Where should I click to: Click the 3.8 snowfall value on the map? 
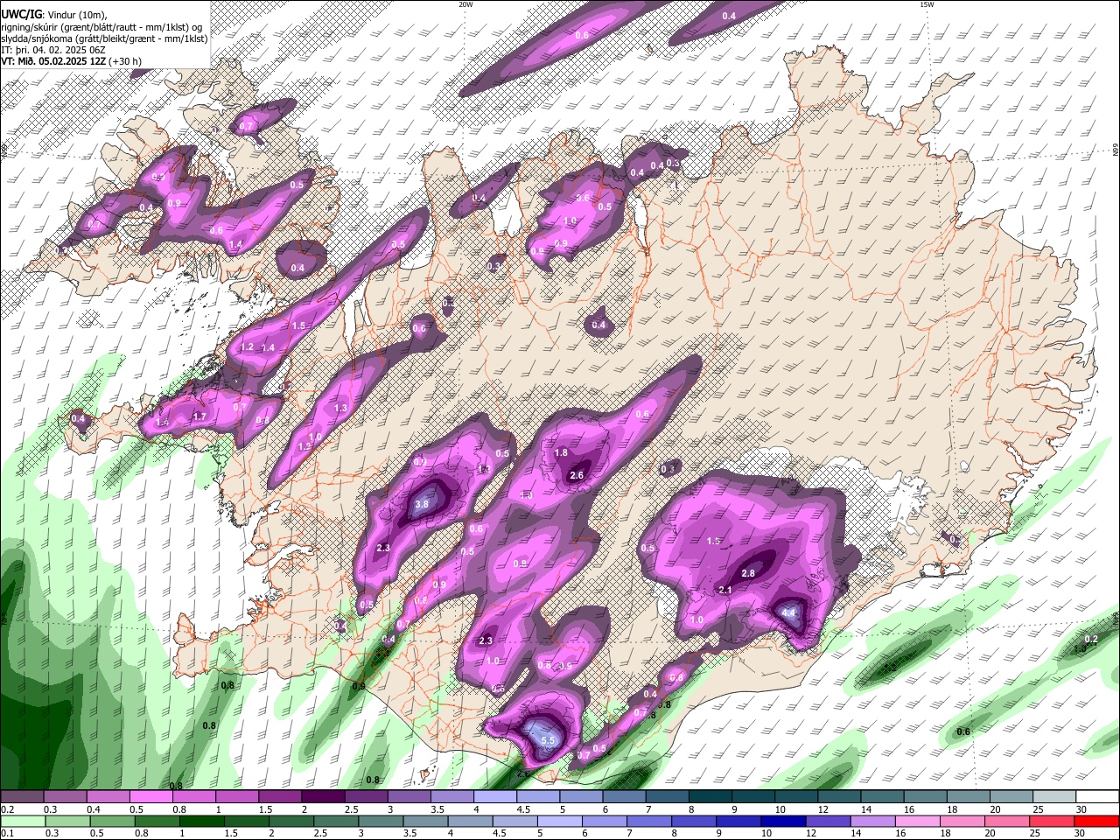[422, 505]
